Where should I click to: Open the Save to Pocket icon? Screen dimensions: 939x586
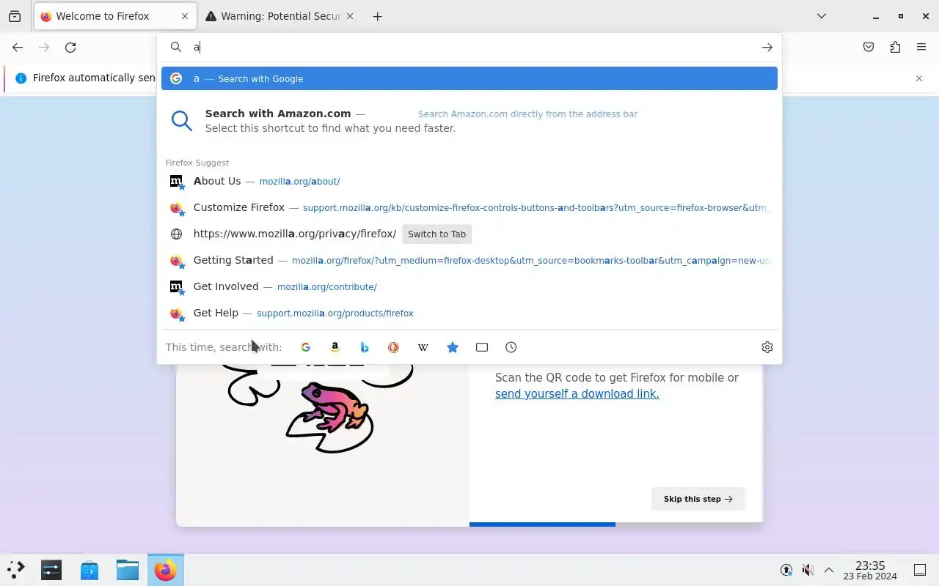click(869, 47)
